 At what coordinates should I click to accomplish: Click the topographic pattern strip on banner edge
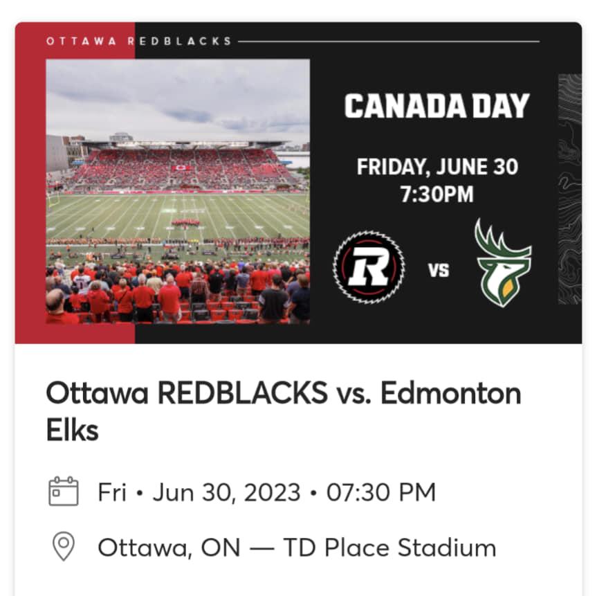pyautogui.click(x=569, y=190)
